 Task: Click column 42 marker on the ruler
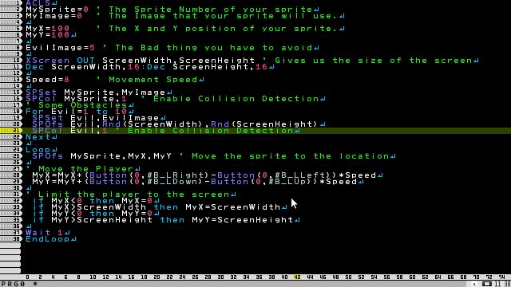point(297,277)
